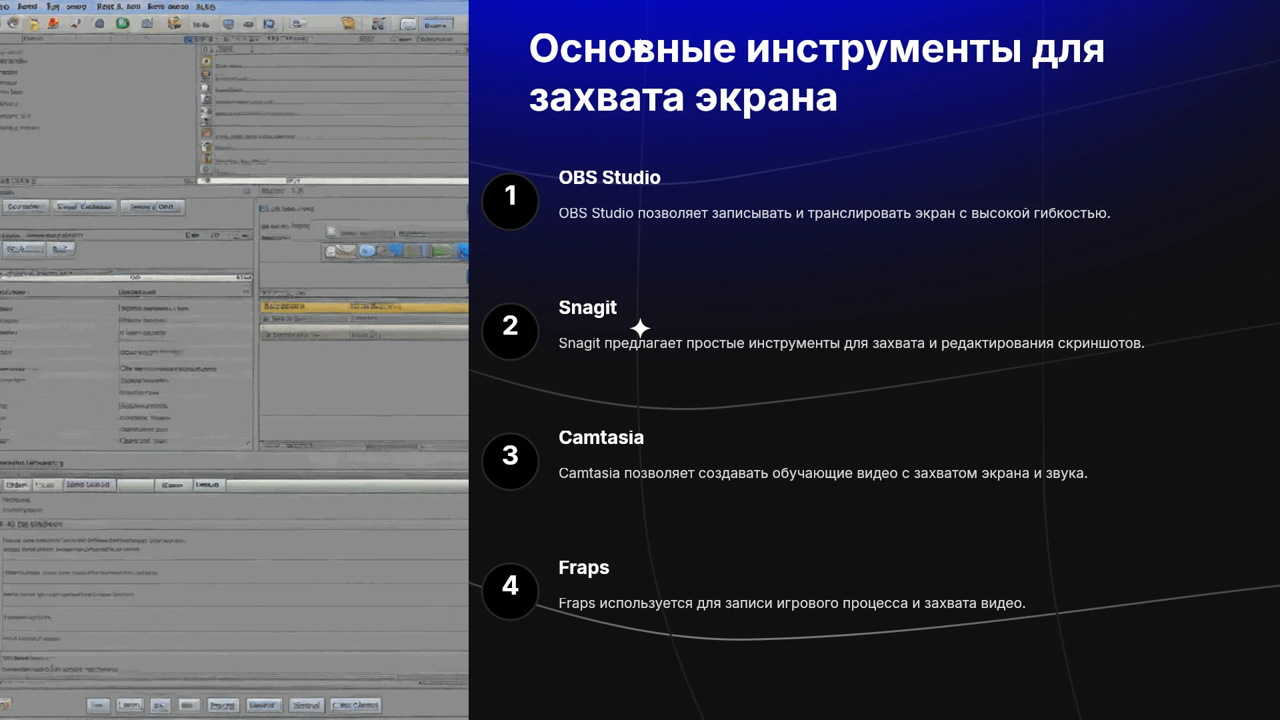Click the yellow folder icon at the toolbar's right side
This screenshot has width=1280, height=720.
(x=348, y=23)
